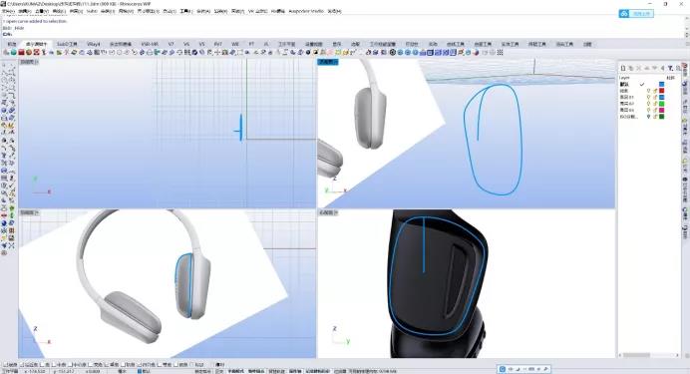Move layer up with up-arrow icon
The height and width of the screenshot is (374, 690).
(x=646, y=68)
